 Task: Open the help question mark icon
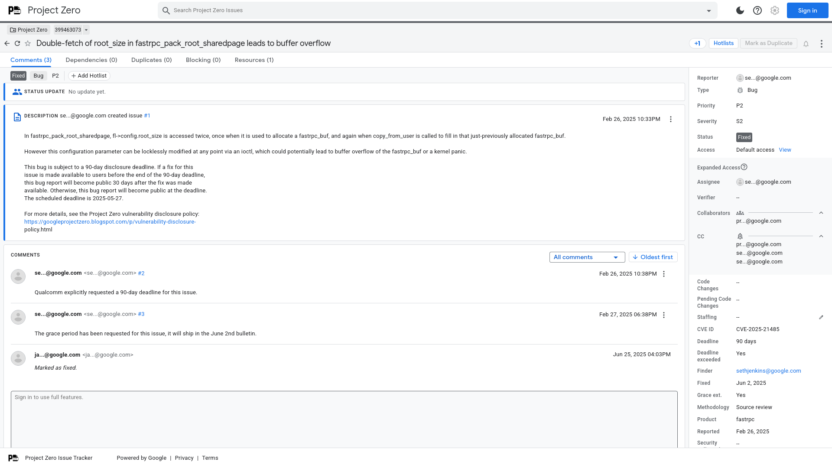tap(757, 10)
